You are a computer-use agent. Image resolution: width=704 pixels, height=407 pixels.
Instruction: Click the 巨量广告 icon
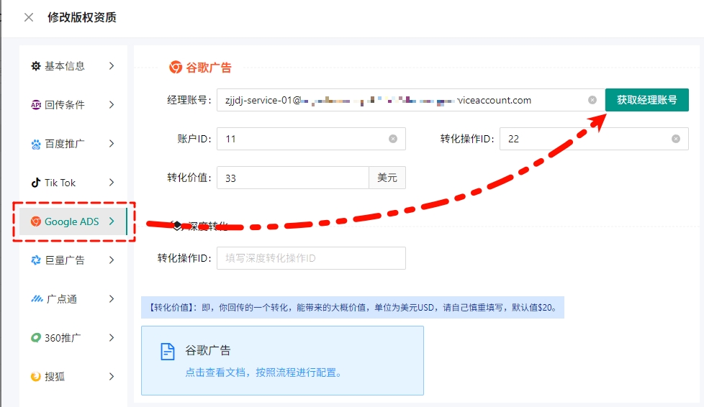point(36,260)
